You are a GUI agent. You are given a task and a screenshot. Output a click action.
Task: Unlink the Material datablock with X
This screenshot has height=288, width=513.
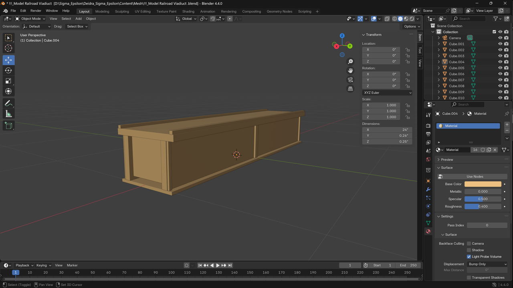[x=495, y=150]
